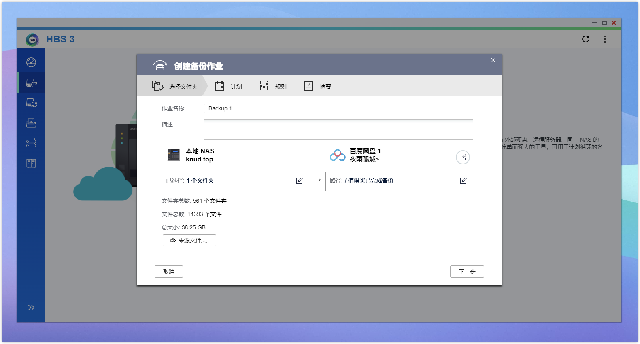Edit the destination path folder
This screenshot has height=344, width=640.
click(463, 181)
